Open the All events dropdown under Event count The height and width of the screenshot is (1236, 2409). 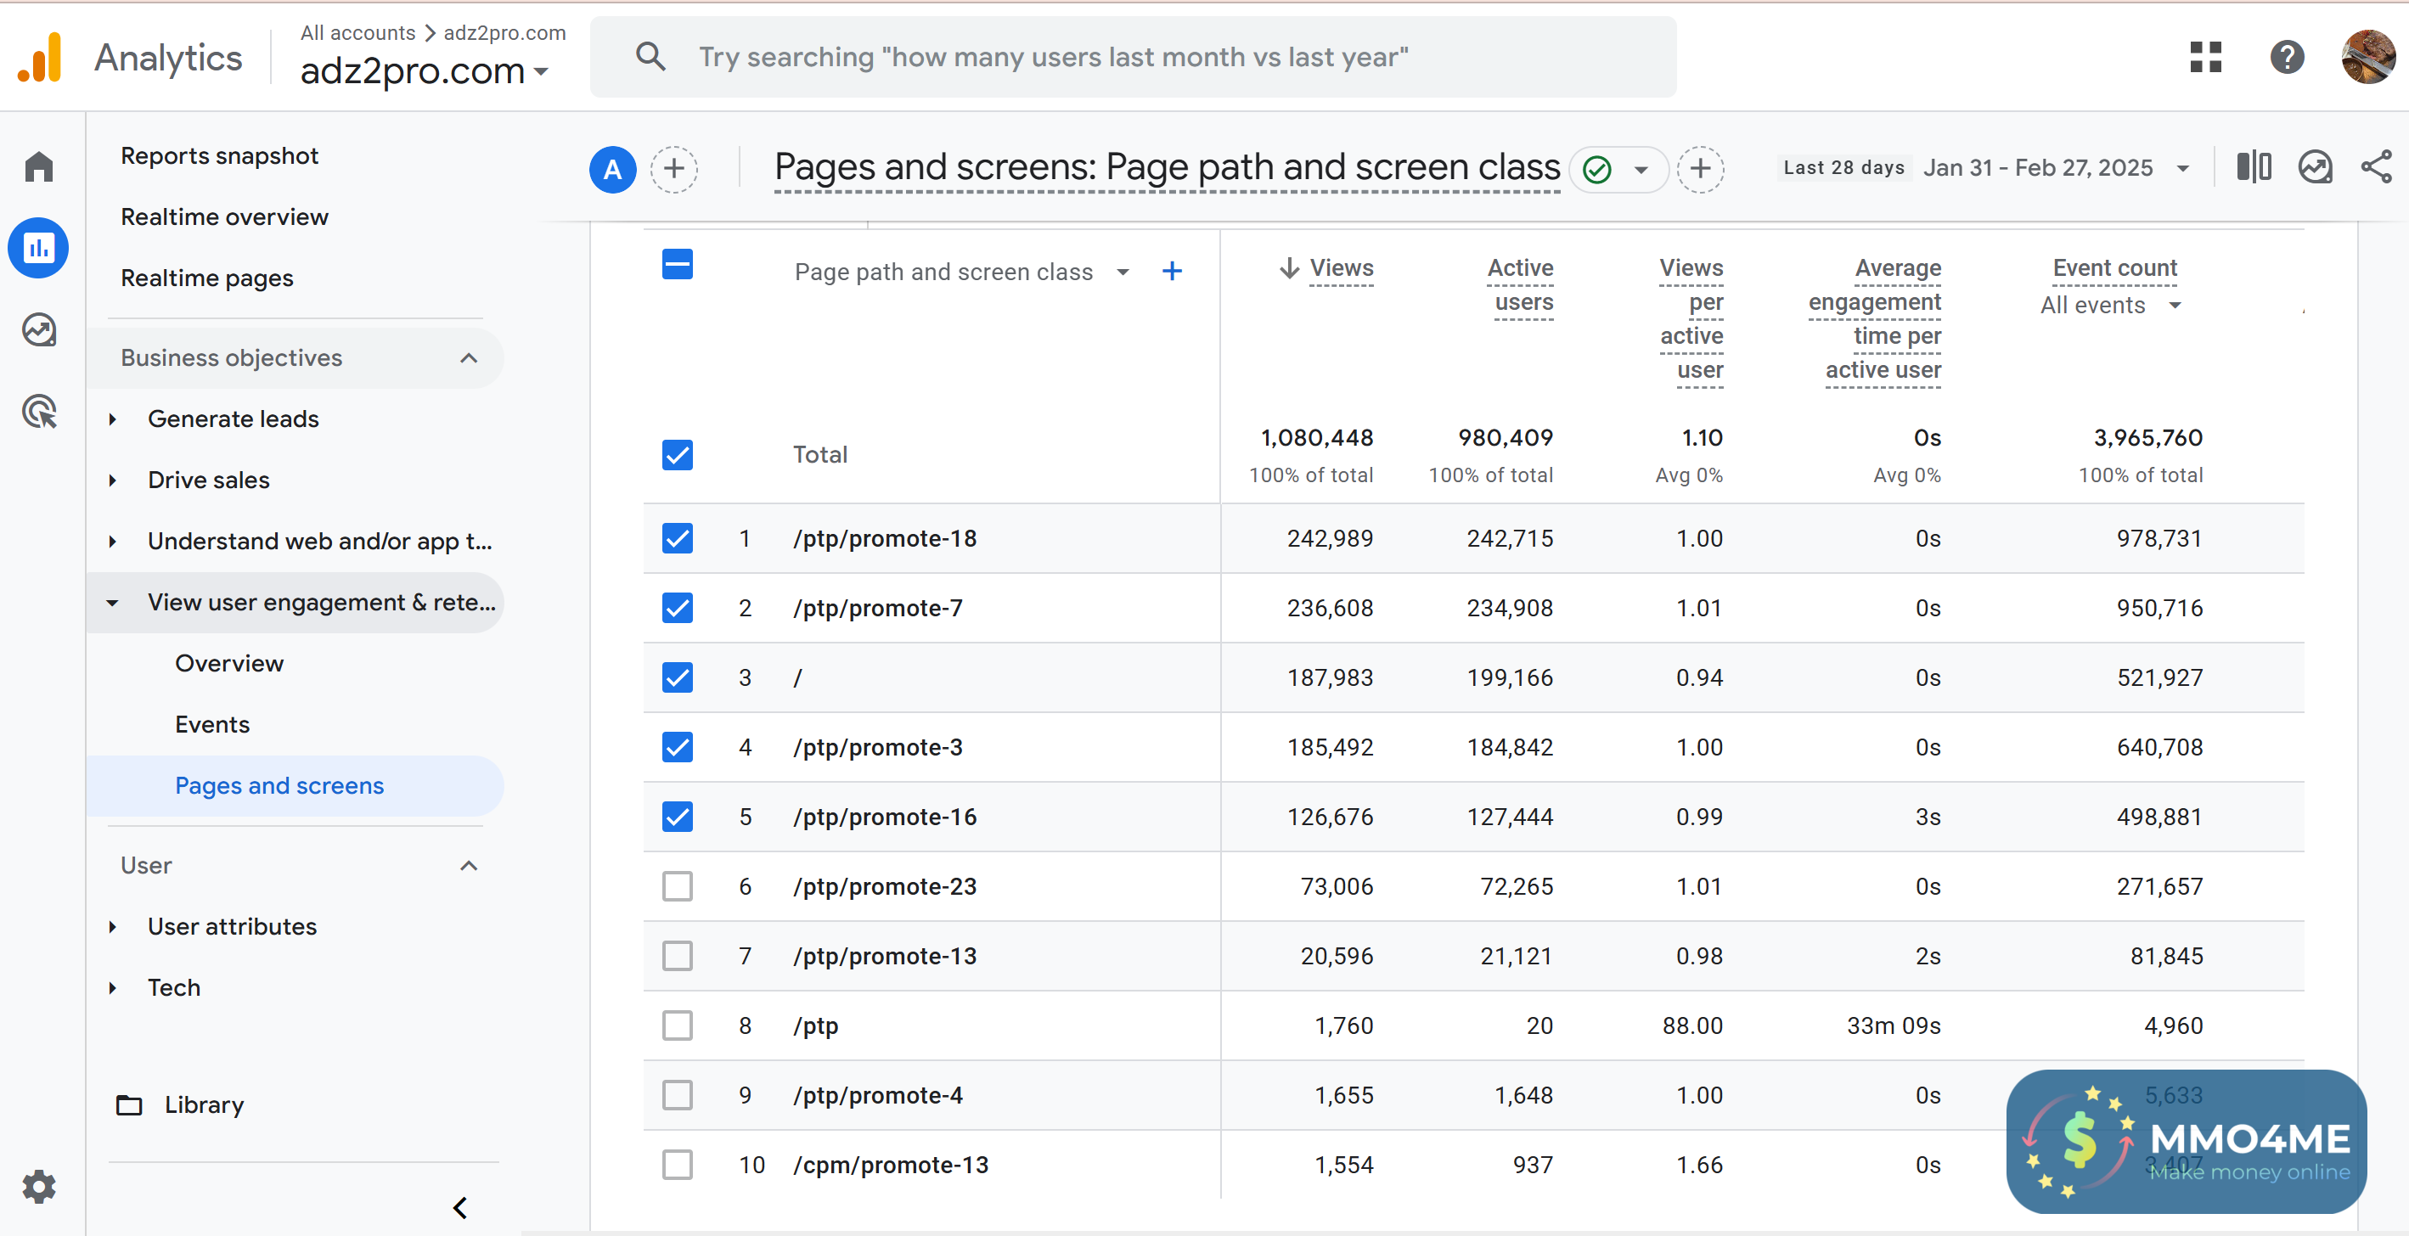[2111, 306]
